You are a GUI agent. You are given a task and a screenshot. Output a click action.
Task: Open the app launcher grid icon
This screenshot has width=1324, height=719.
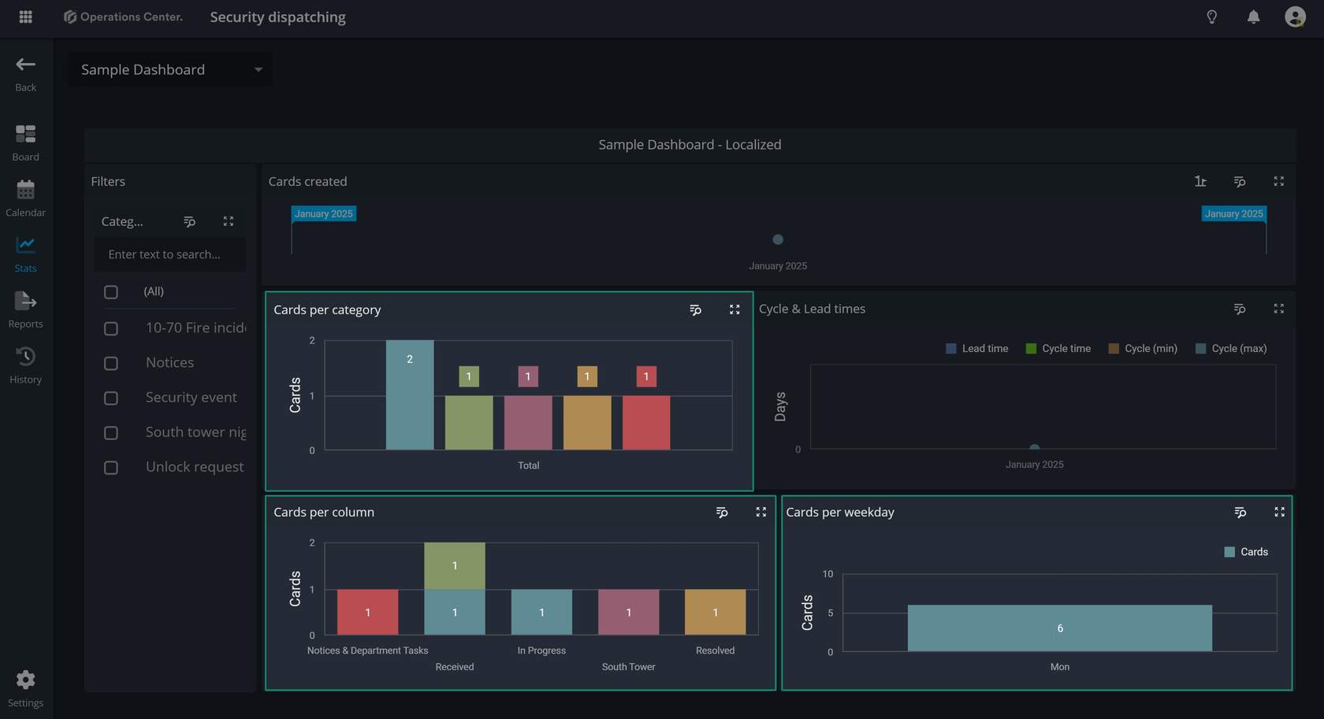click(x=25, y=17)
